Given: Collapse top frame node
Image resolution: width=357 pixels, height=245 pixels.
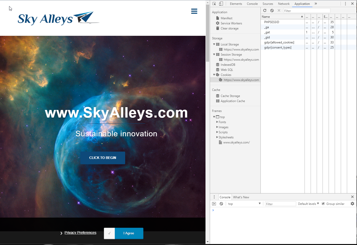Looking at the screenshot, I should pos(214,117).
